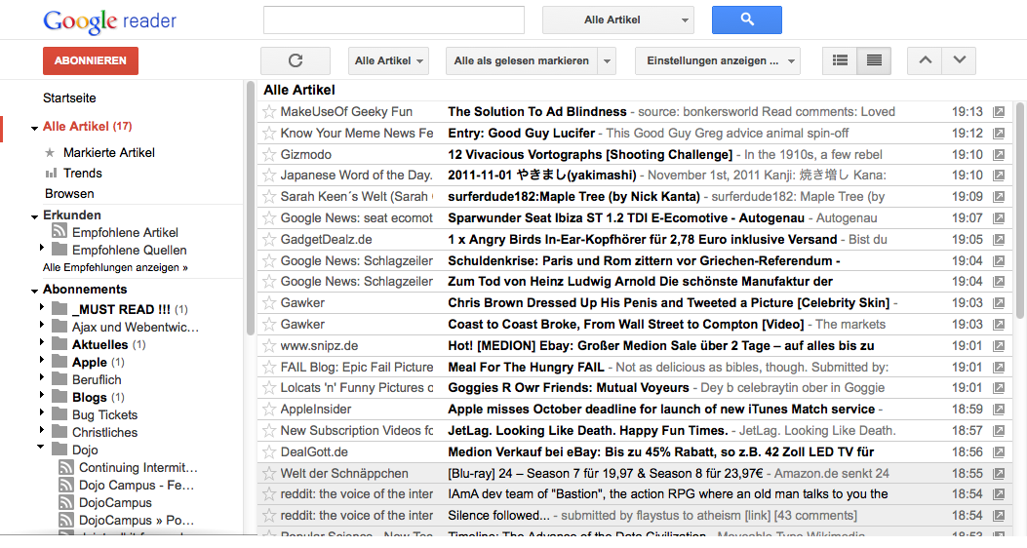Click the Alle Empfehlungen anzeigen link
The image size is (1027, 548).
[115, 267]
